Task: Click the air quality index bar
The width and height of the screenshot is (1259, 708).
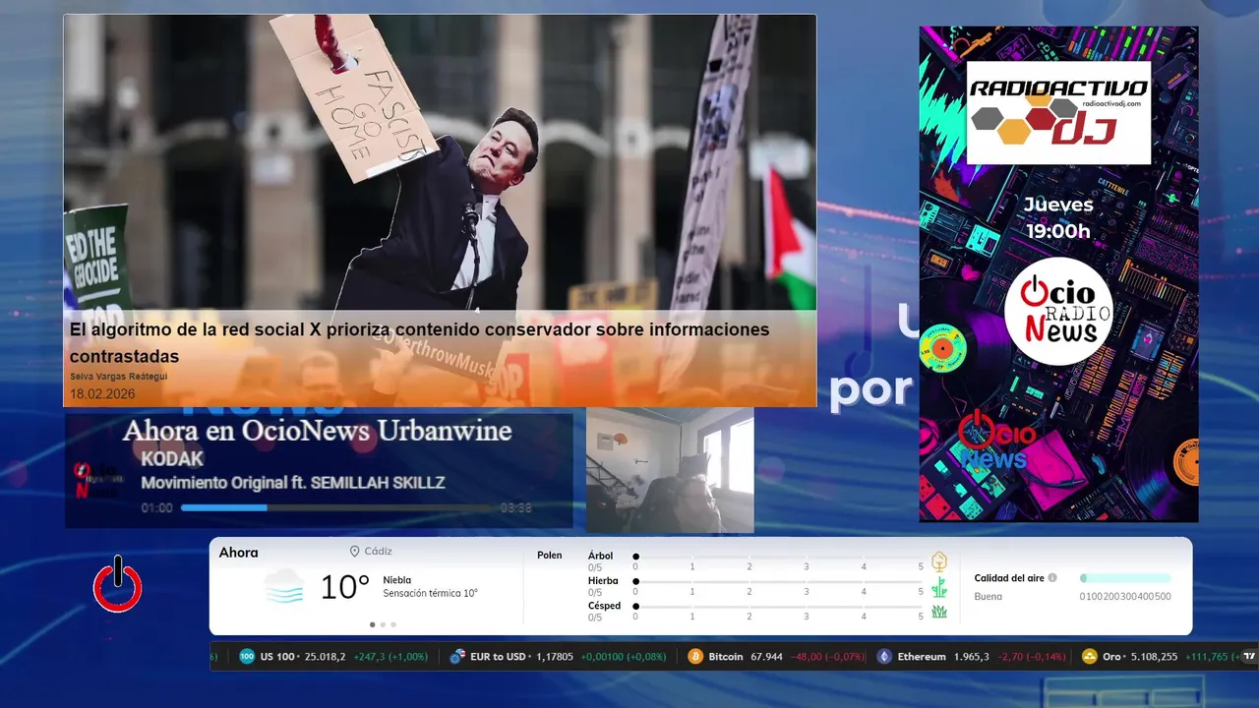Action: point(1125,578)
